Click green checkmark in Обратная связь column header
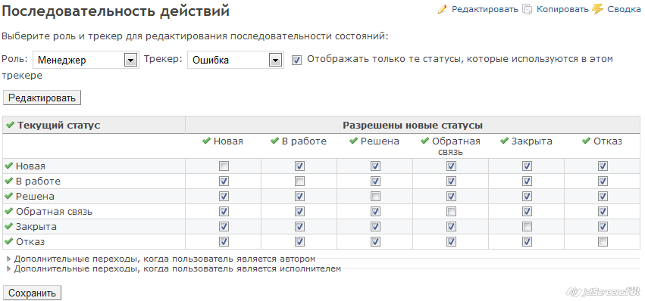 [x=425, y=141]
